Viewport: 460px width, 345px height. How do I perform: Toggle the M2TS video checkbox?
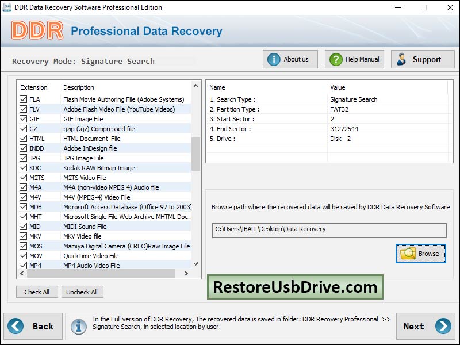click(x=23, y=178)
